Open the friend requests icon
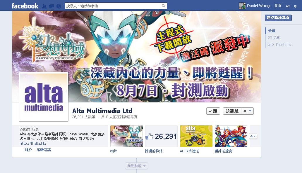The height and width of the screenshot is (173, 302). pyautogui.click(x=44, y=6)
